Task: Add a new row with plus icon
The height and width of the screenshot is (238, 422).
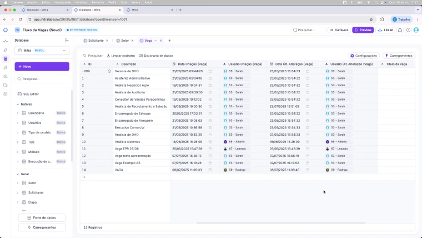Action: (84, 177)
